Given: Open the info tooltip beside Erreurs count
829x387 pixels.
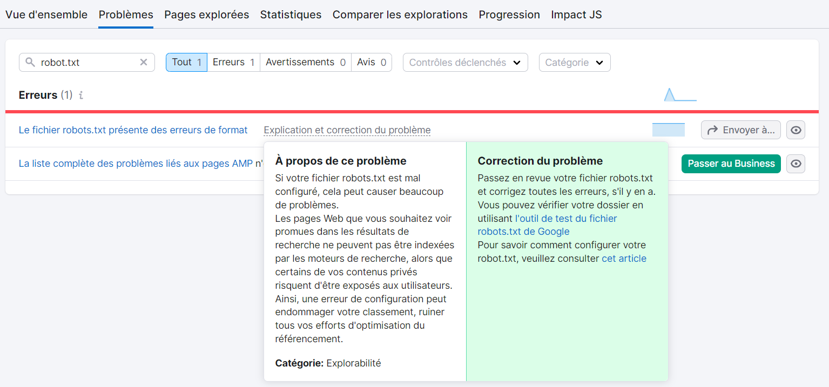Looking at the screenshot, I should pos(80,95).
